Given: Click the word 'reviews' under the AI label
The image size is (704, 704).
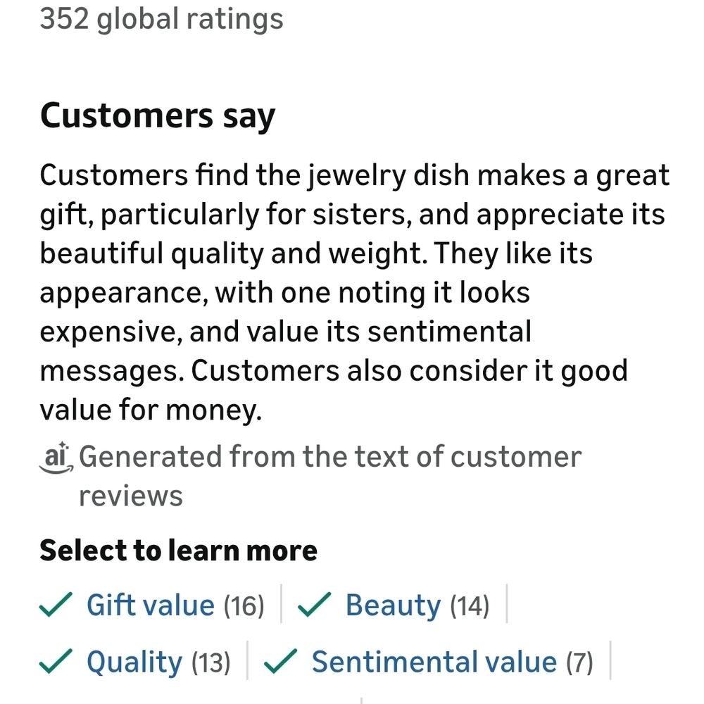Looking at the screenshot, I should (x=130, y=496).
